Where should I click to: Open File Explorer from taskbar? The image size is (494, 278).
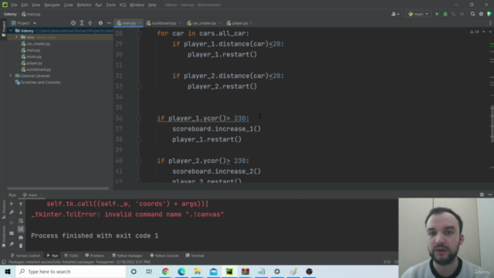point(198,271)
